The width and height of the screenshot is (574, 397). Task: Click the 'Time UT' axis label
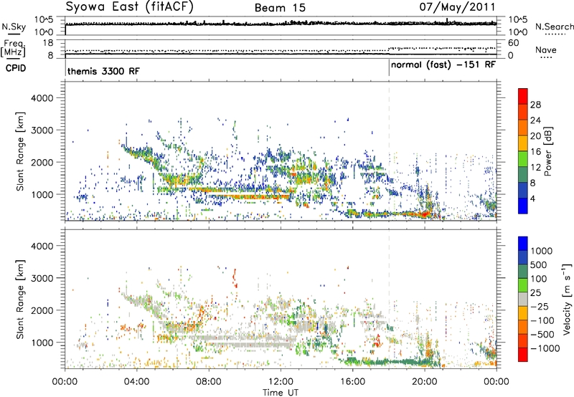coord(281,393)
